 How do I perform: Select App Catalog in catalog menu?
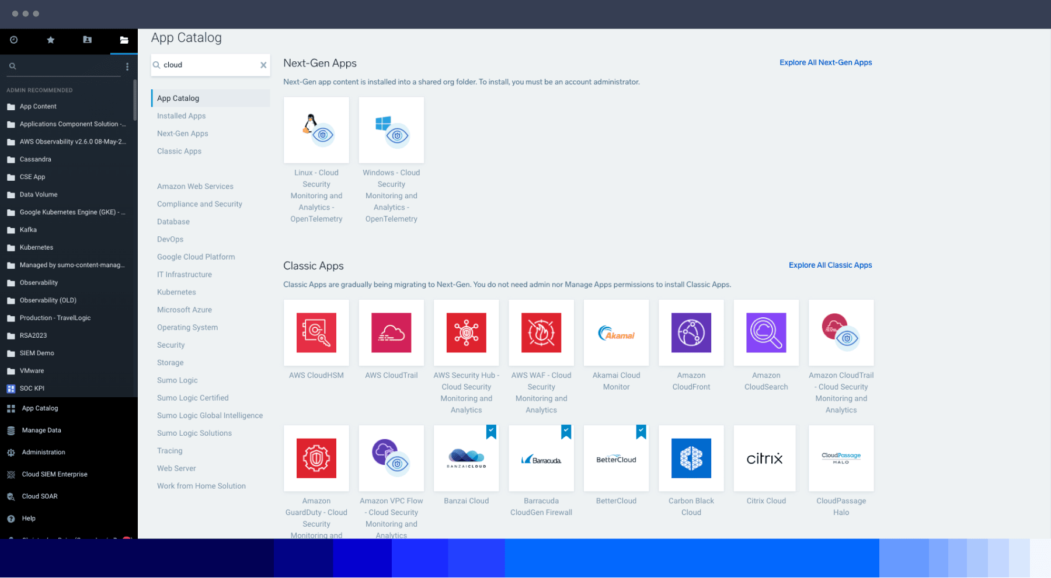pyautogui.click(x=211, y=98)
